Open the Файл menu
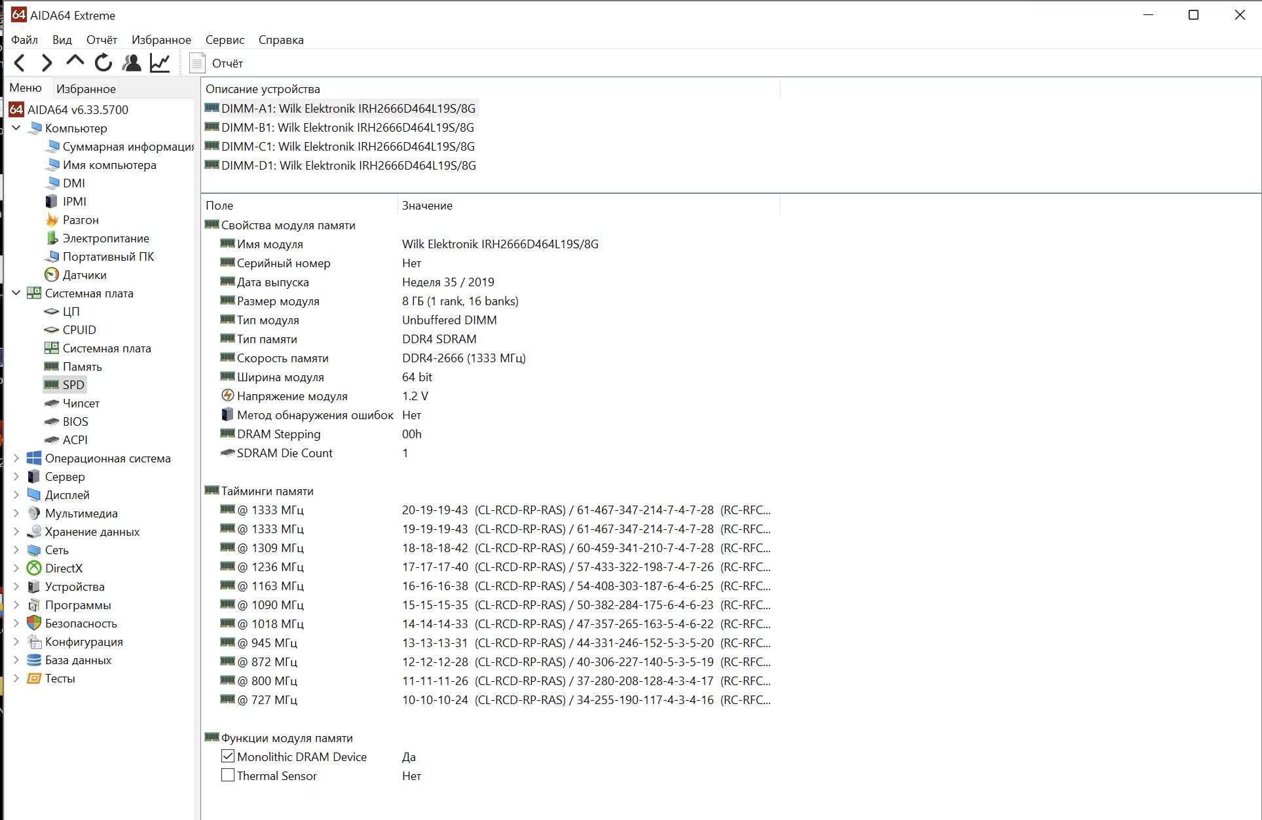Image resolution: width=1262 pixels, height=820 pixels. click(x=24, y=40)
